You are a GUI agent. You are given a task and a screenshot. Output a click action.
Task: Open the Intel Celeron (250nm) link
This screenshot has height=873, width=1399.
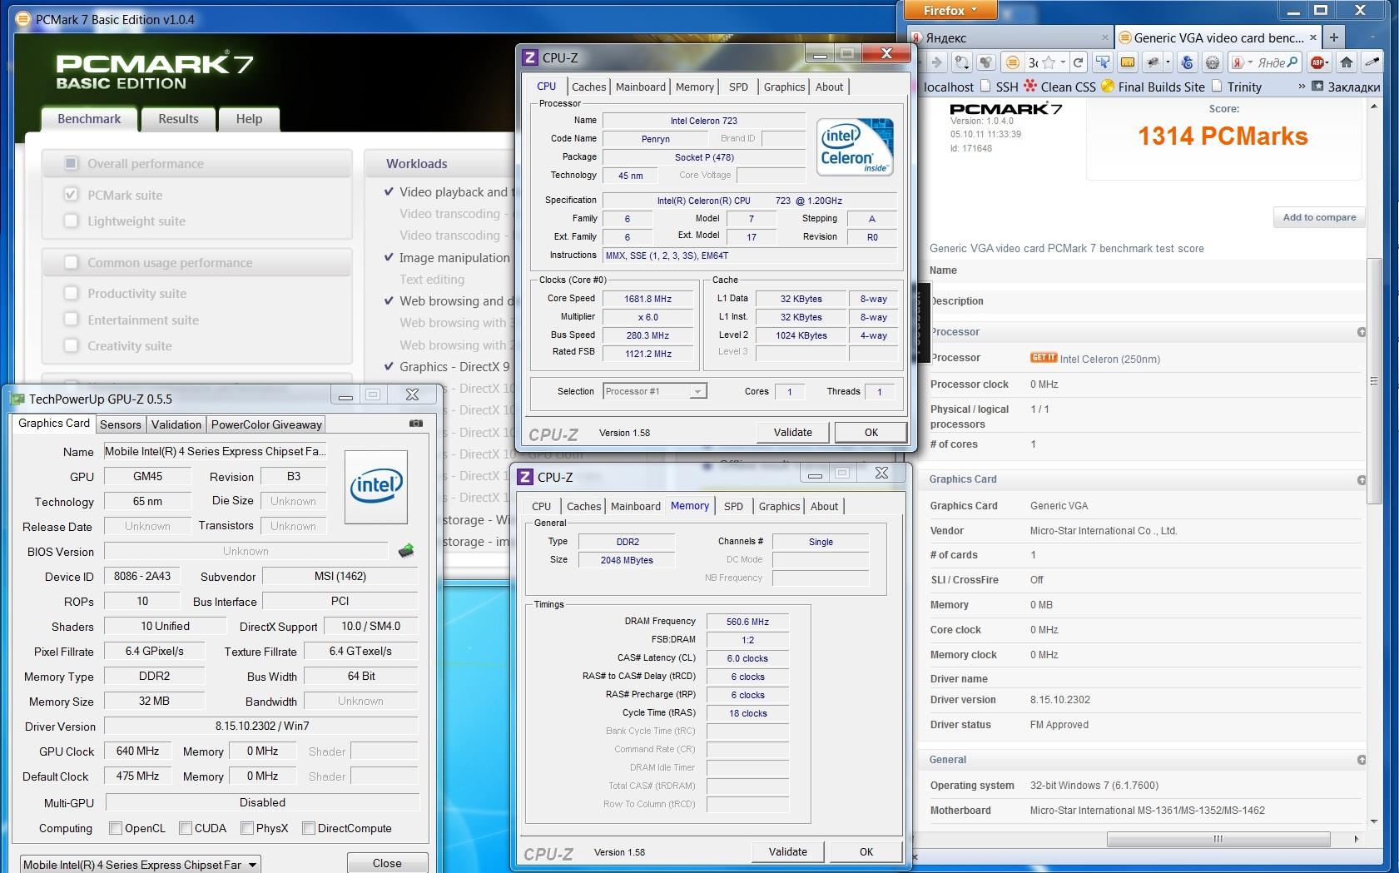1109,360
